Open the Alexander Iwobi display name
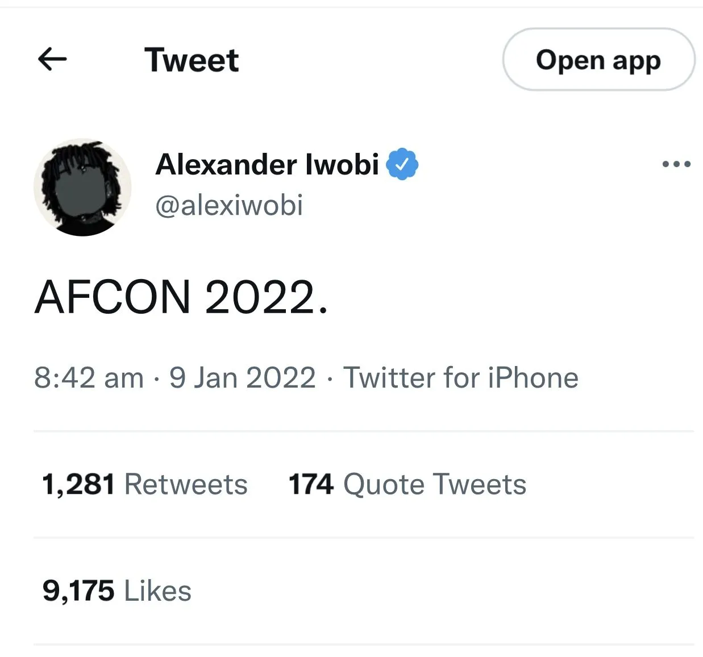The height and width of the screenshot is (657, 703). point(267,164)
